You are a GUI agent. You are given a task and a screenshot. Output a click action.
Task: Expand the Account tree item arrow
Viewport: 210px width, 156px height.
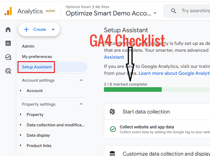click(x=21, y=91)
